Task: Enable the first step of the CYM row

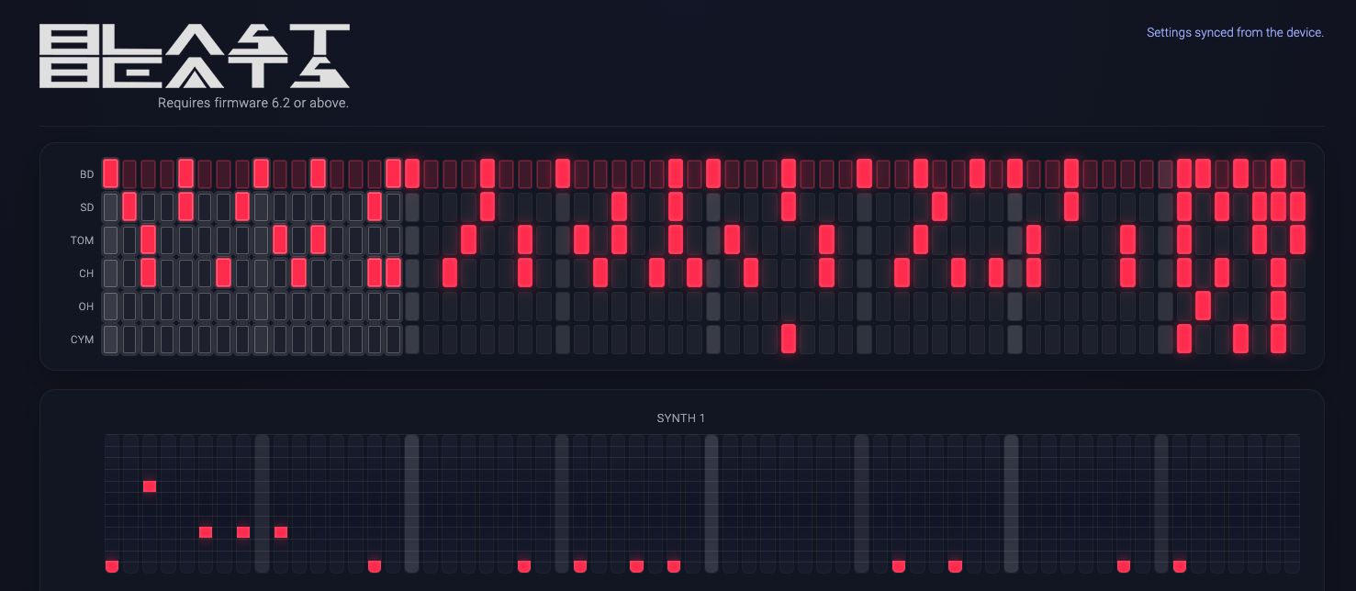Action: [x=111, y=339]
